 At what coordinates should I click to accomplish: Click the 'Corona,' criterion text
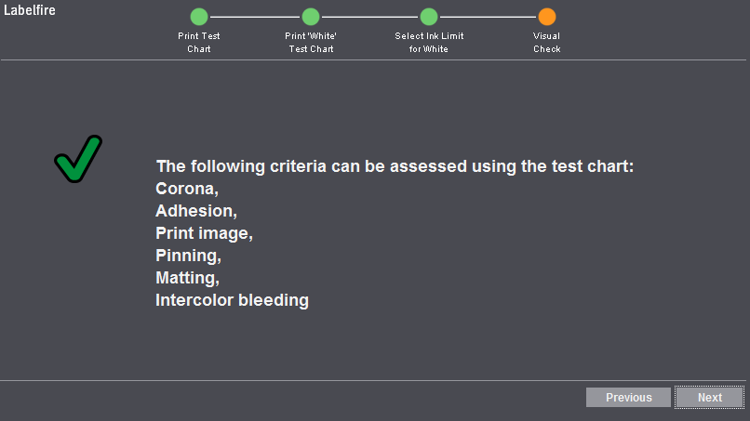(187, 189)
